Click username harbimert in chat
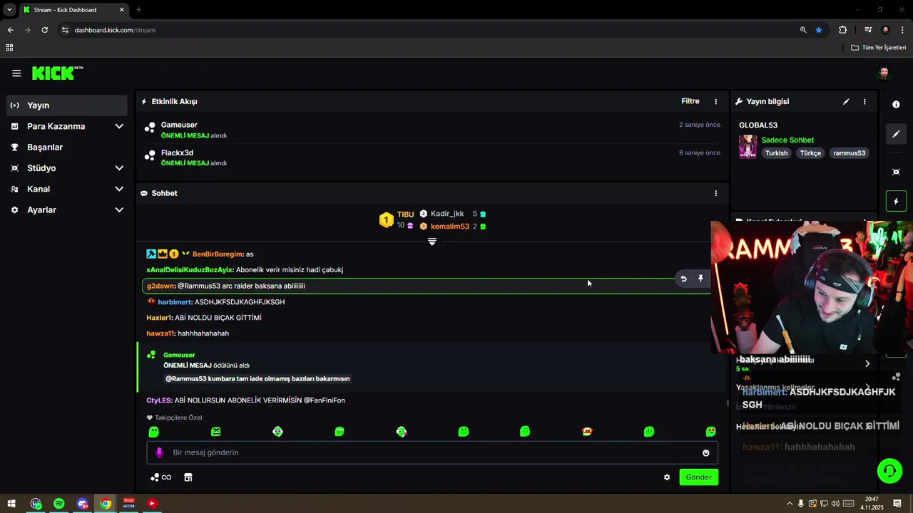This screenshot has height=513, width=913. pyautogui.click(x=175, y=302)
